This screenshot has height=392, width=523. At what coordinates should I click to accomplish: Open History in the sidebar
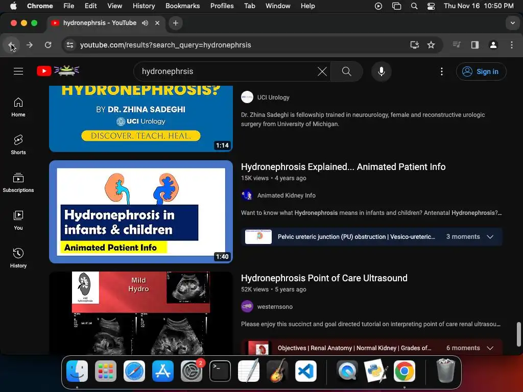coord(18,258)
